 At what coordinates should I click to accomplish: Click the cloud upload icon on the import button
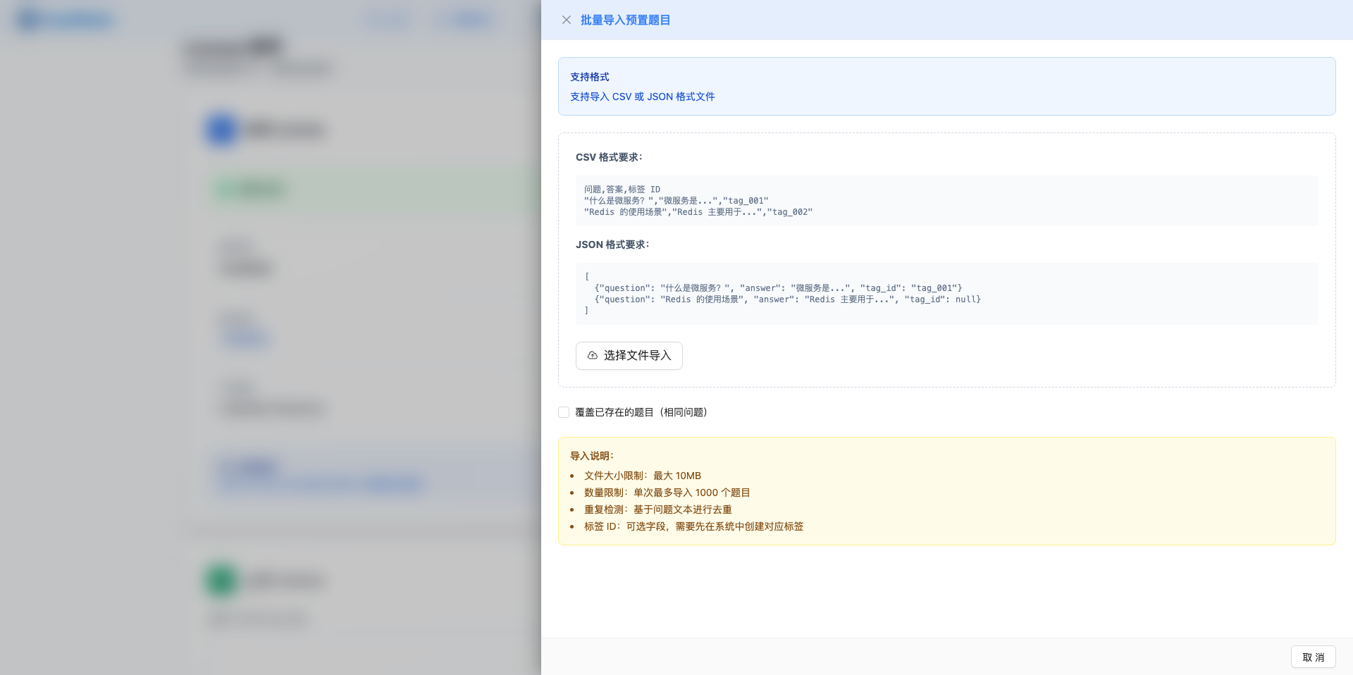click(592, 356)
